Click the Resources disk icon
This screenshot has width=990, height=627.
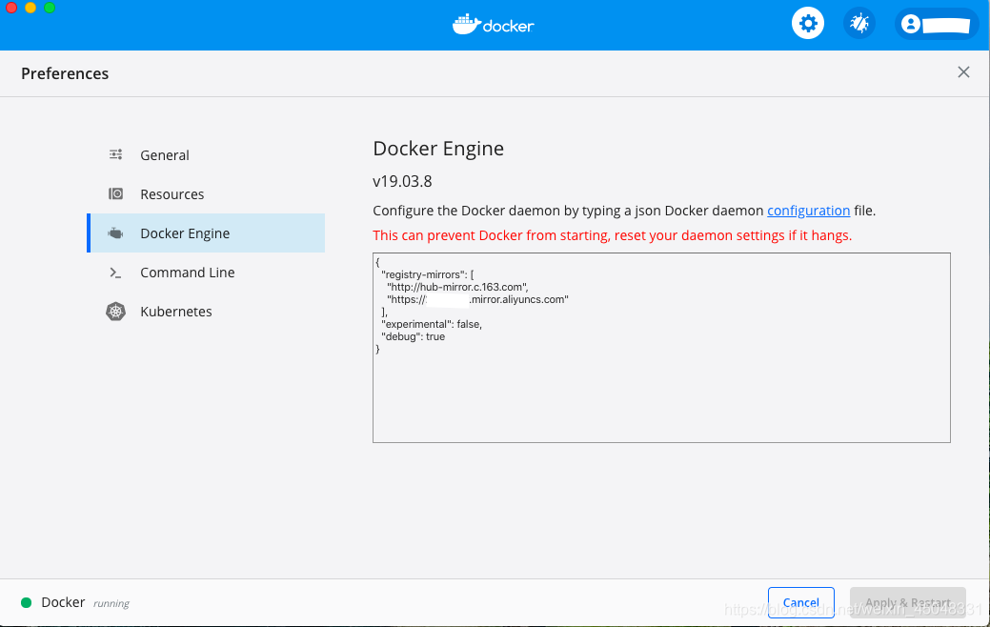click(x=115, y=193)
